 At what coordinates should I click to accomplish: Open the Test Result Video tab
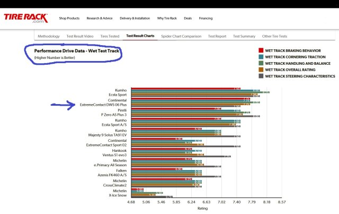81,36
